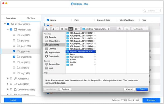Click the share icon in dialog toolbar
Screen dimensions: 164x104
point(120,29)
